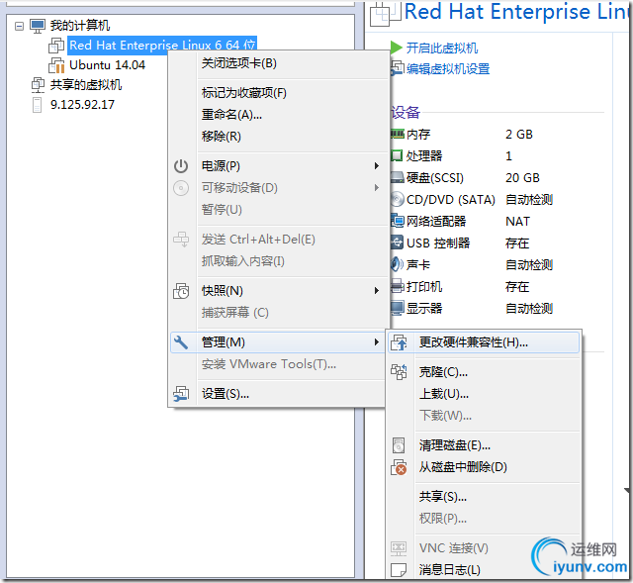
Task: Click the 内存 device label
Action: click(x=418, y=135)
